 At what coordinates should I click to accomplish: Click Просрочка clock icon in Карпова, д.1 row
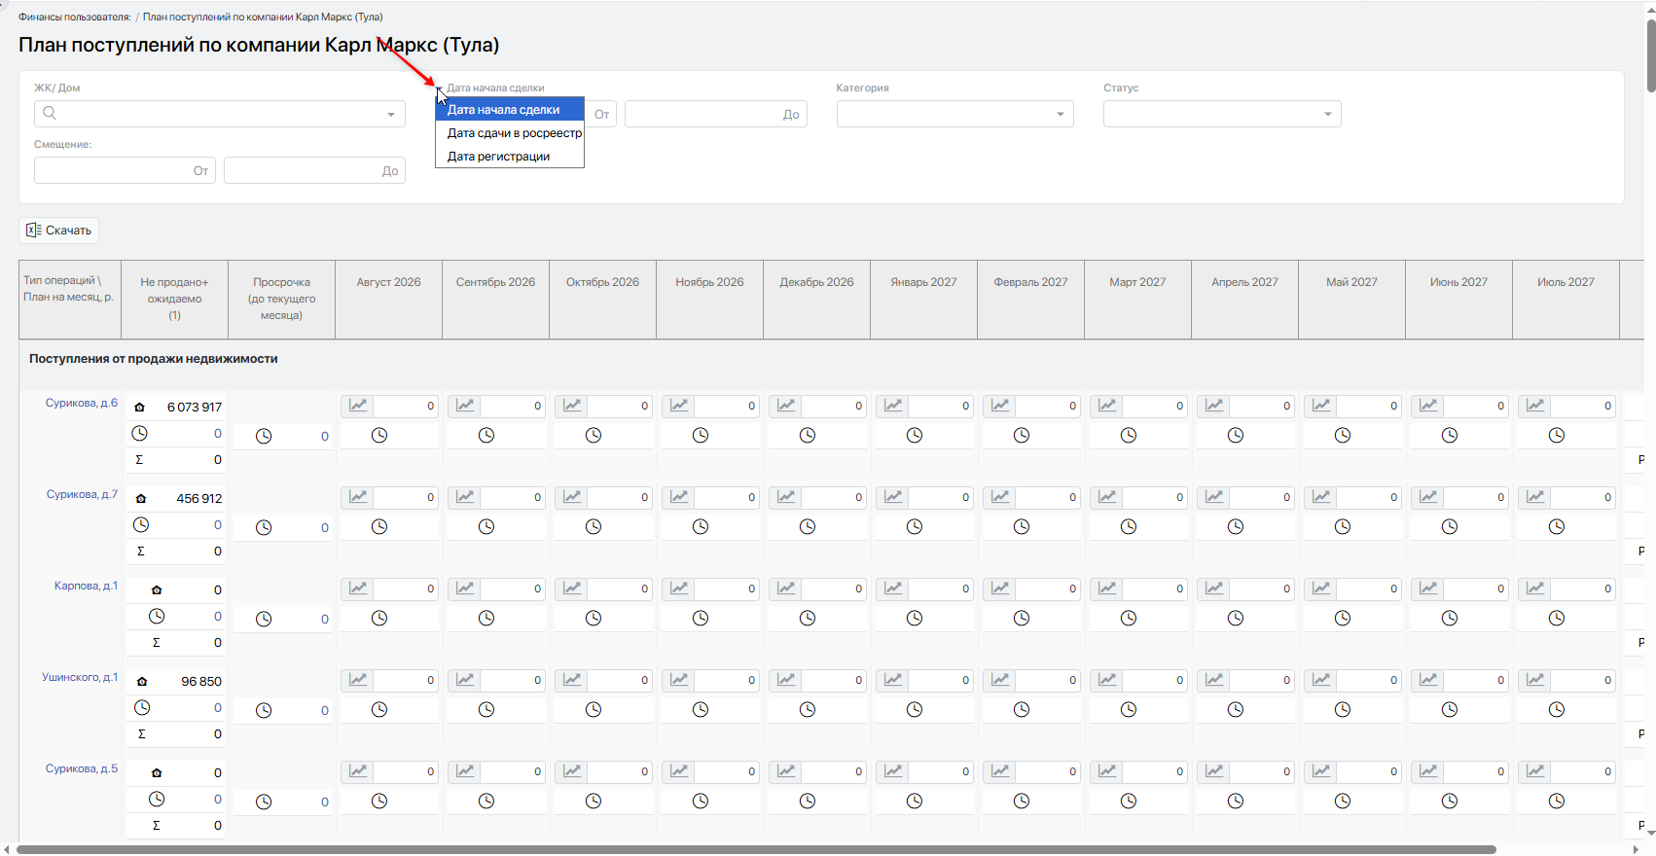(x=264, y=619)
